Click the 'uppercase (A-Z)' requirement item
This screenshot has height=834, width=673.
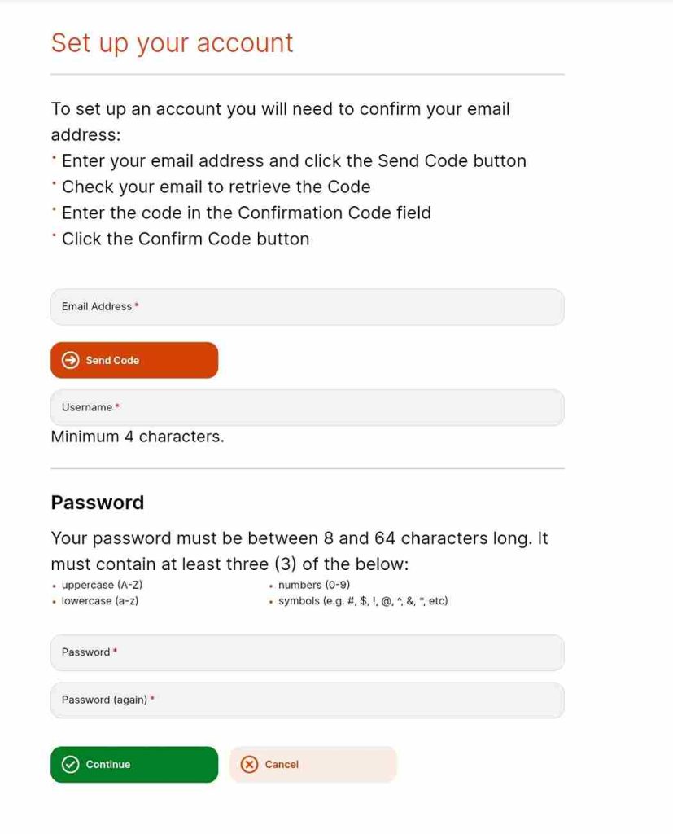[x=102, y=585]
